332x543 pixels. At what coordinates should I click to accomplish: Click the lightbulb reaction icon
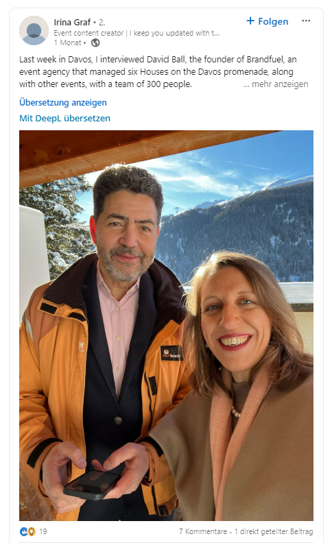pyautogui.click(x=32, y=531)
